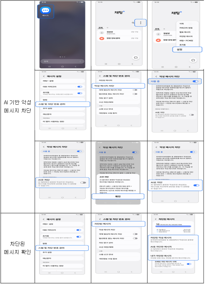Choose 채팅+ PC버전 in the popup menu

(x=186, y=41)
